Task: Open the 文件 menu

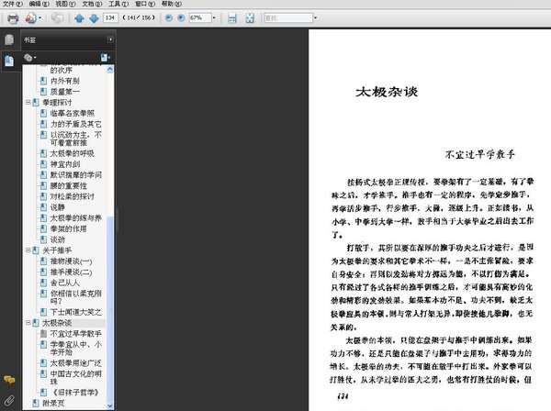Action: click(x=12, y=4)
